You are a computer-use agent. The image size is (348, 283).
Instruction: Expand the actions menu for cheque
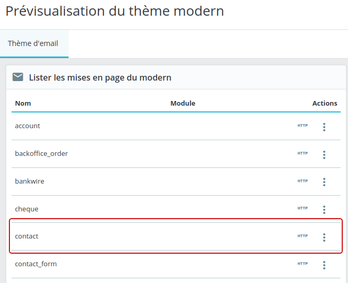pyautogui.click(x=324, y=210)
